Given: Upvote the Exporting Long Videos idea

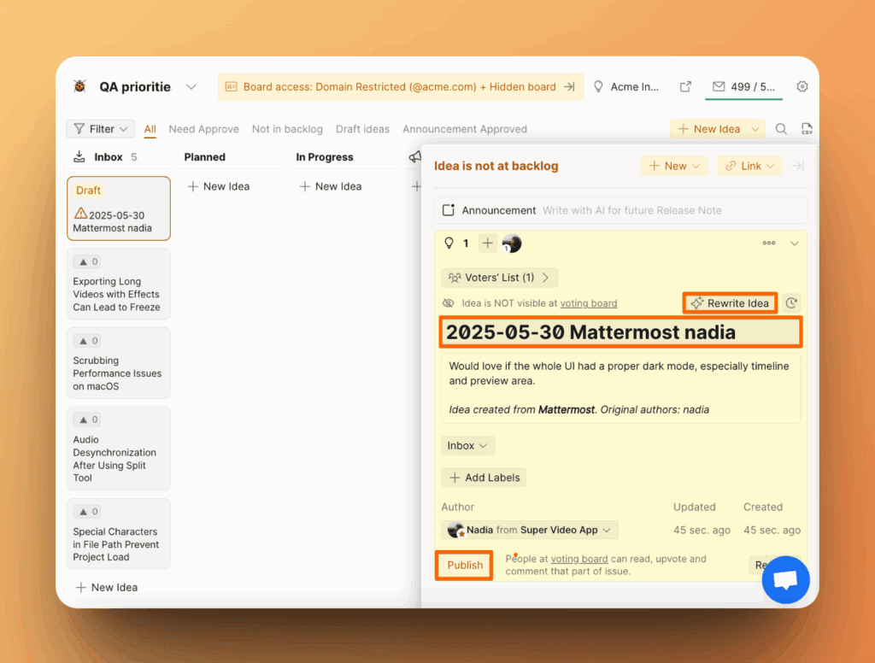Looking at the screenshot, I should (88, 262).
